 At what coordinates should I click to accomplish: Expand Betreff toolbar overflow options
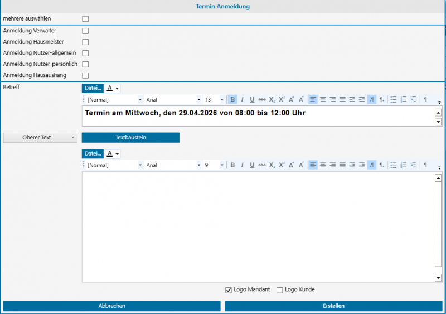pos(439,102)
